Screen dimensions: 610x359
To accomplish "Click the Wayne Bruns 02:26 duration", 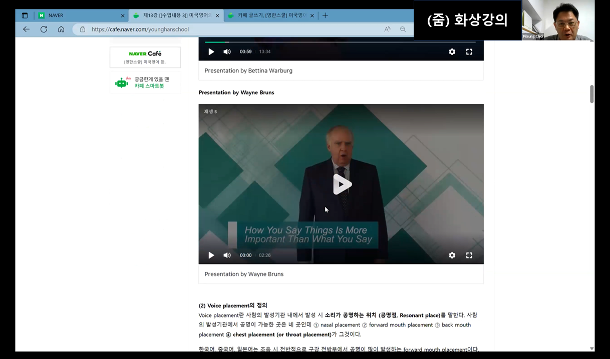I will click(x=264, y=255).
